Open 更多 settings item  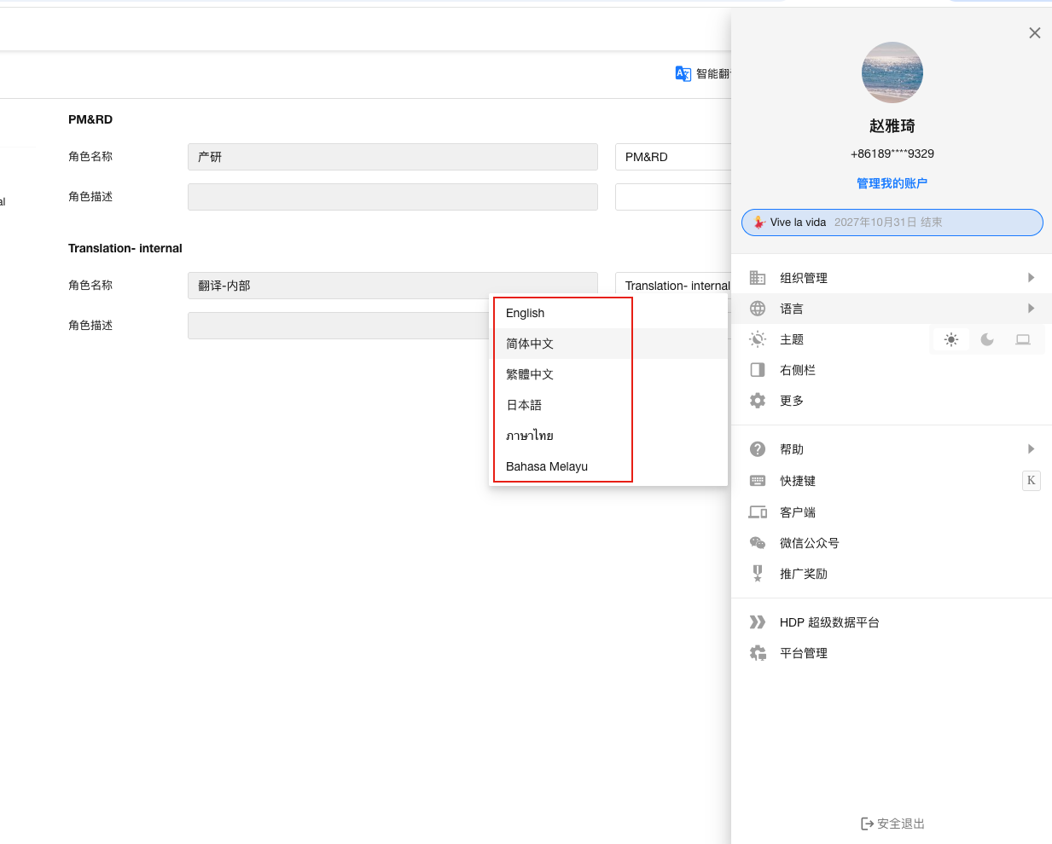point(892,401)
